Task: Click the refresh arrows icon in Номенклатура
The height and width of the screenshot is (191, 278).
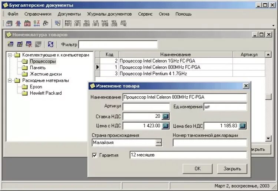Action: click(50, 44)
